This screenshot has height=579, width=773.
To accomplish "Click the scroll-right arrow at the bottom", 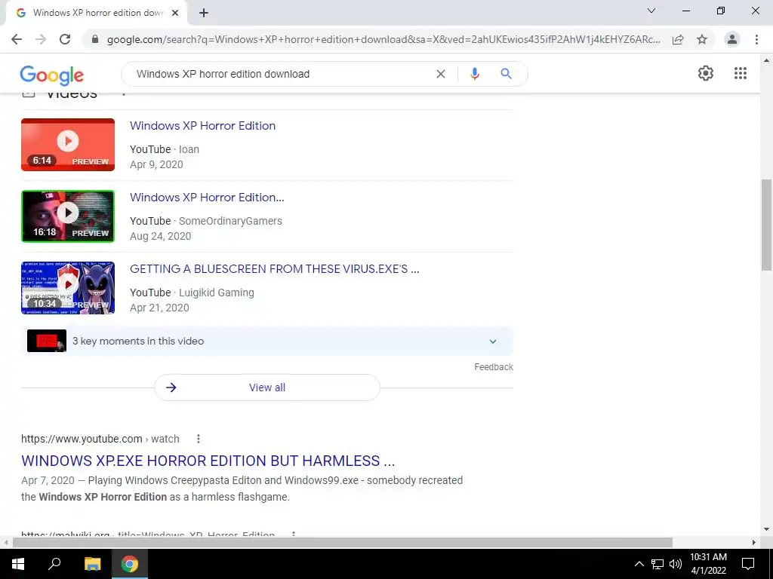I will 754,542.
